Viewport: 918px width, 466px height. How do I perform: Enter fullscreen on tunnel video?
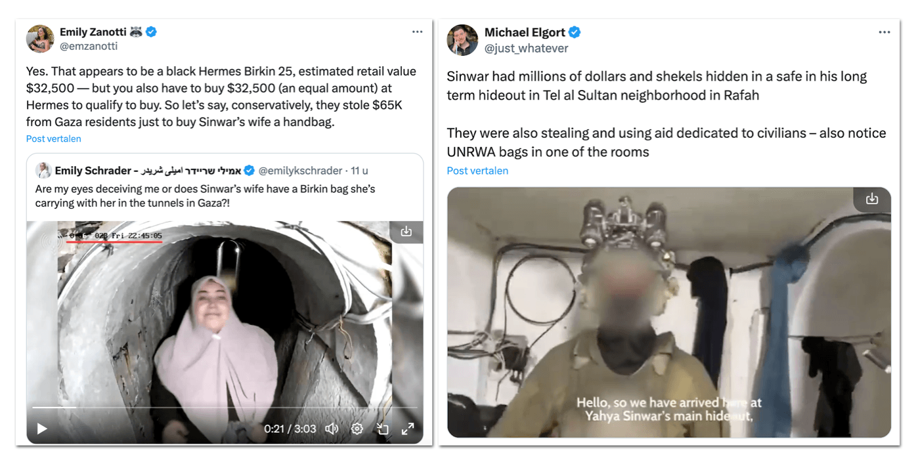pyautogui.click(x=408, y=429)
